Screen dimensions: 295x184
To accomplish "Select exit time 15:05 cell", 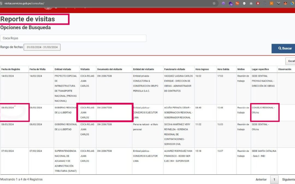I will 226,134.
